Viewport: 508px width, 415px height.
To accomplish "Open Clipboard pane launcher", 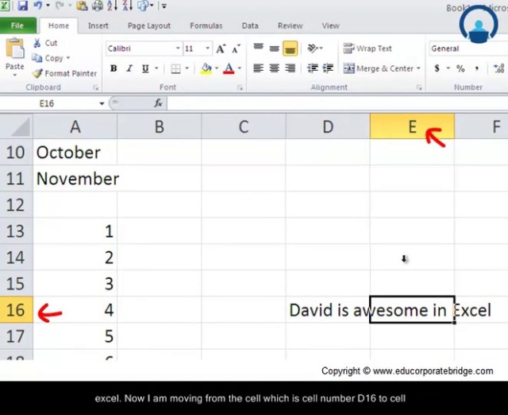I will [x=95, y=87].
